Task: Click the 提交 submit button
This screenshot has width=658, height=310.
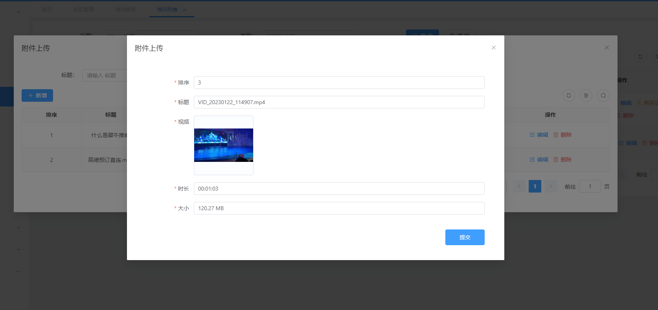Action: (x=465, y=237)
